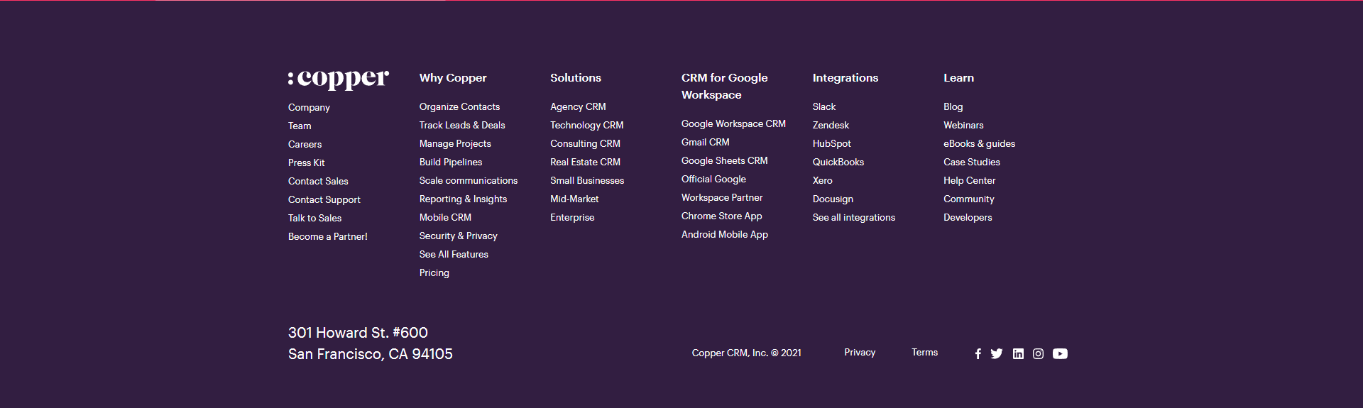This screenshot has height=408, width=1363.
Task: Click the Terms link
Action: [x=924, y=352]
